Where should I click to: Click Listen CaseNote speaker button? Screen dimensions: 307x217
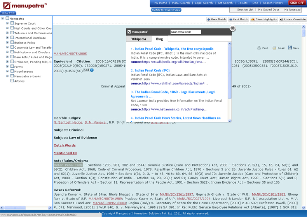(293, 19)
